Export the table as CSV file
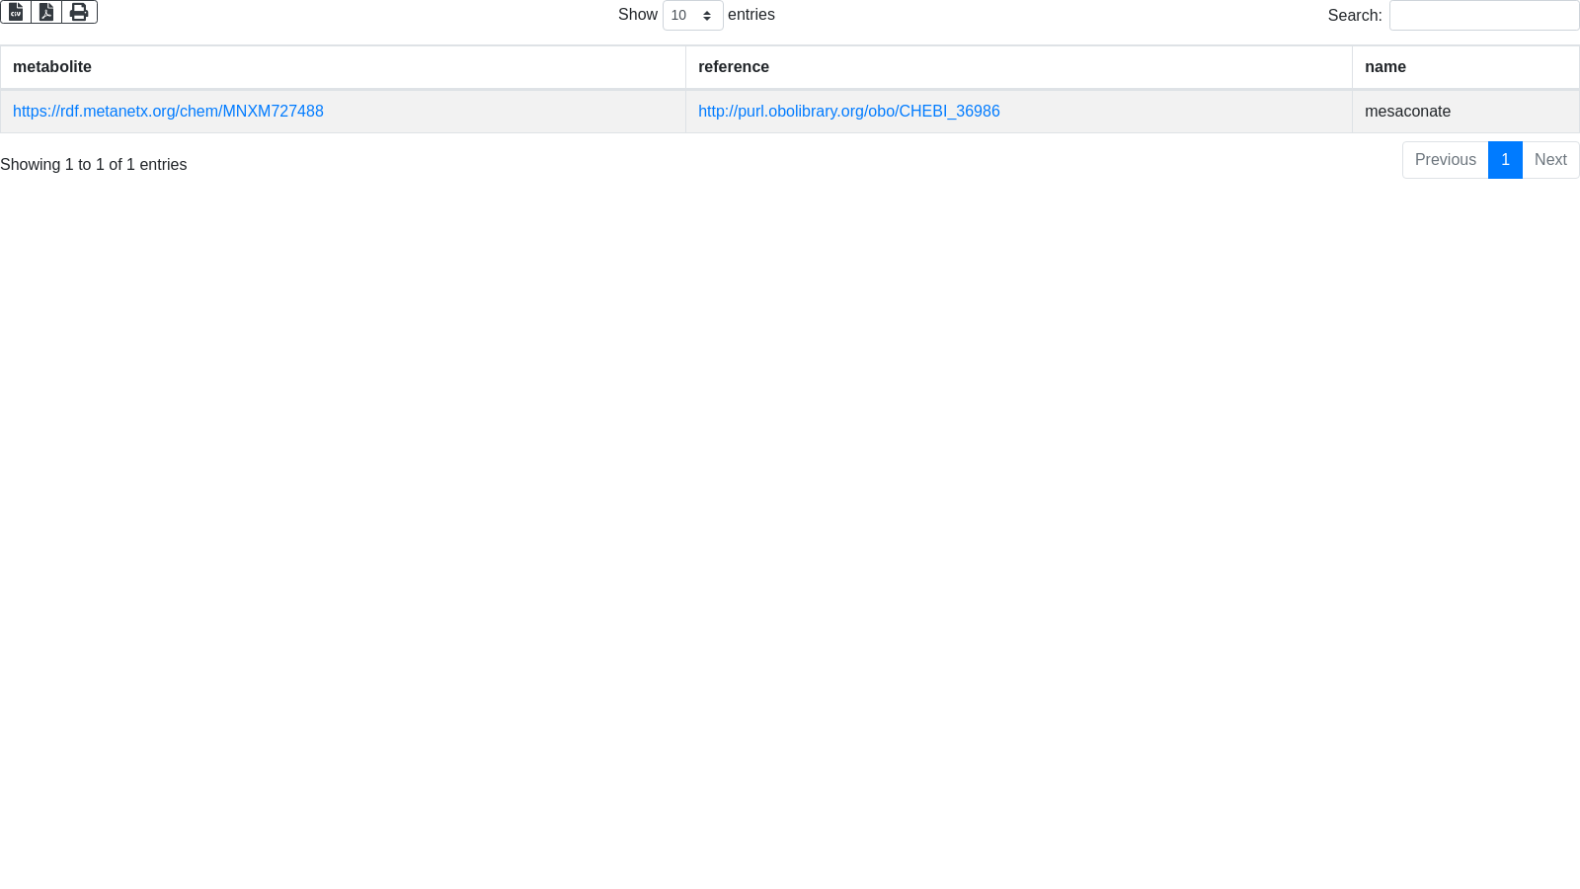 coord(16,12)
